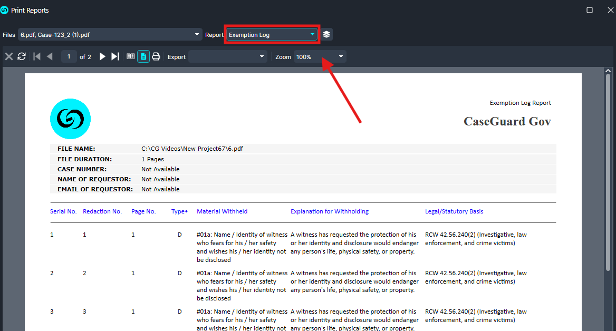The image size is (616, 331).
Task: Click the Type column header
Action: coord(179,211)
